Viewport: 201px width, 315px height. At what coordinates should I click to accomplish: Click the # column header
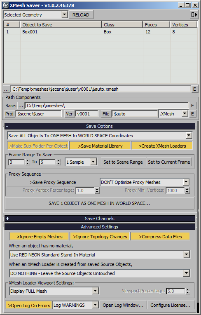coord(12,25)
